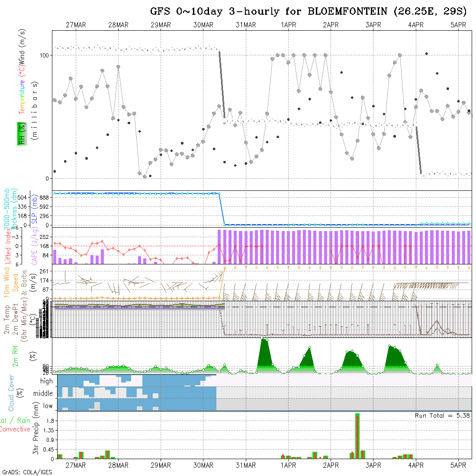Click the 1APR label on the top axis

[288, 25]
